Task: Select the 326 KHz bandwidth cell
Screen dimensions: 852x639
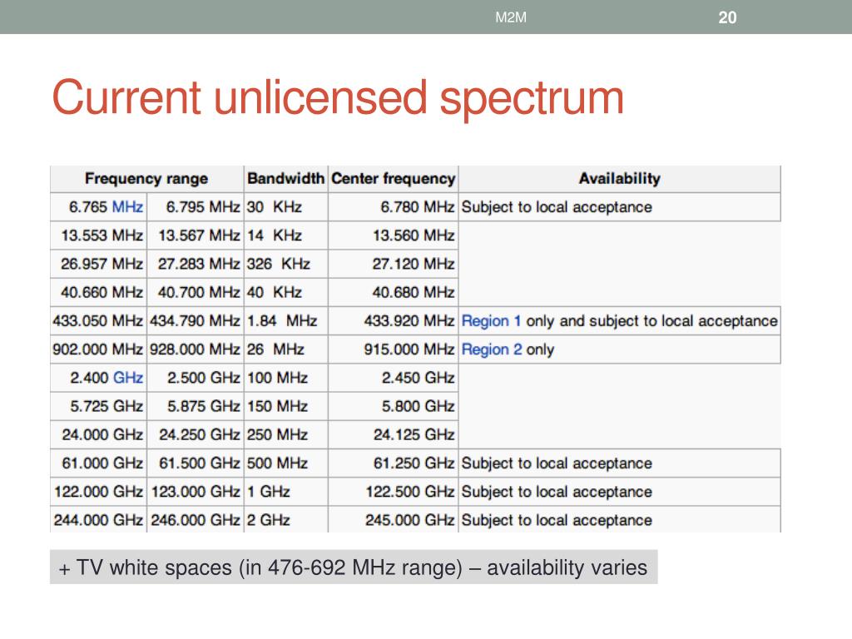Action: tap(286, 264)
